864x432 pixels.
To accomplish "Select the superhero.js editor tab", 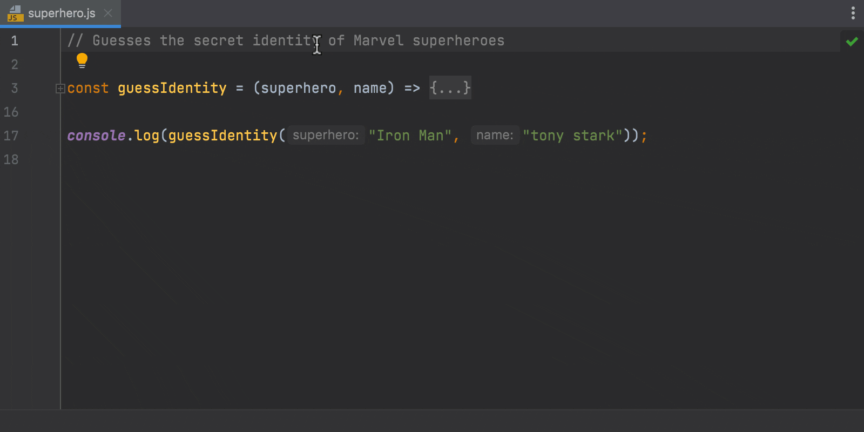I will (60, 13).
